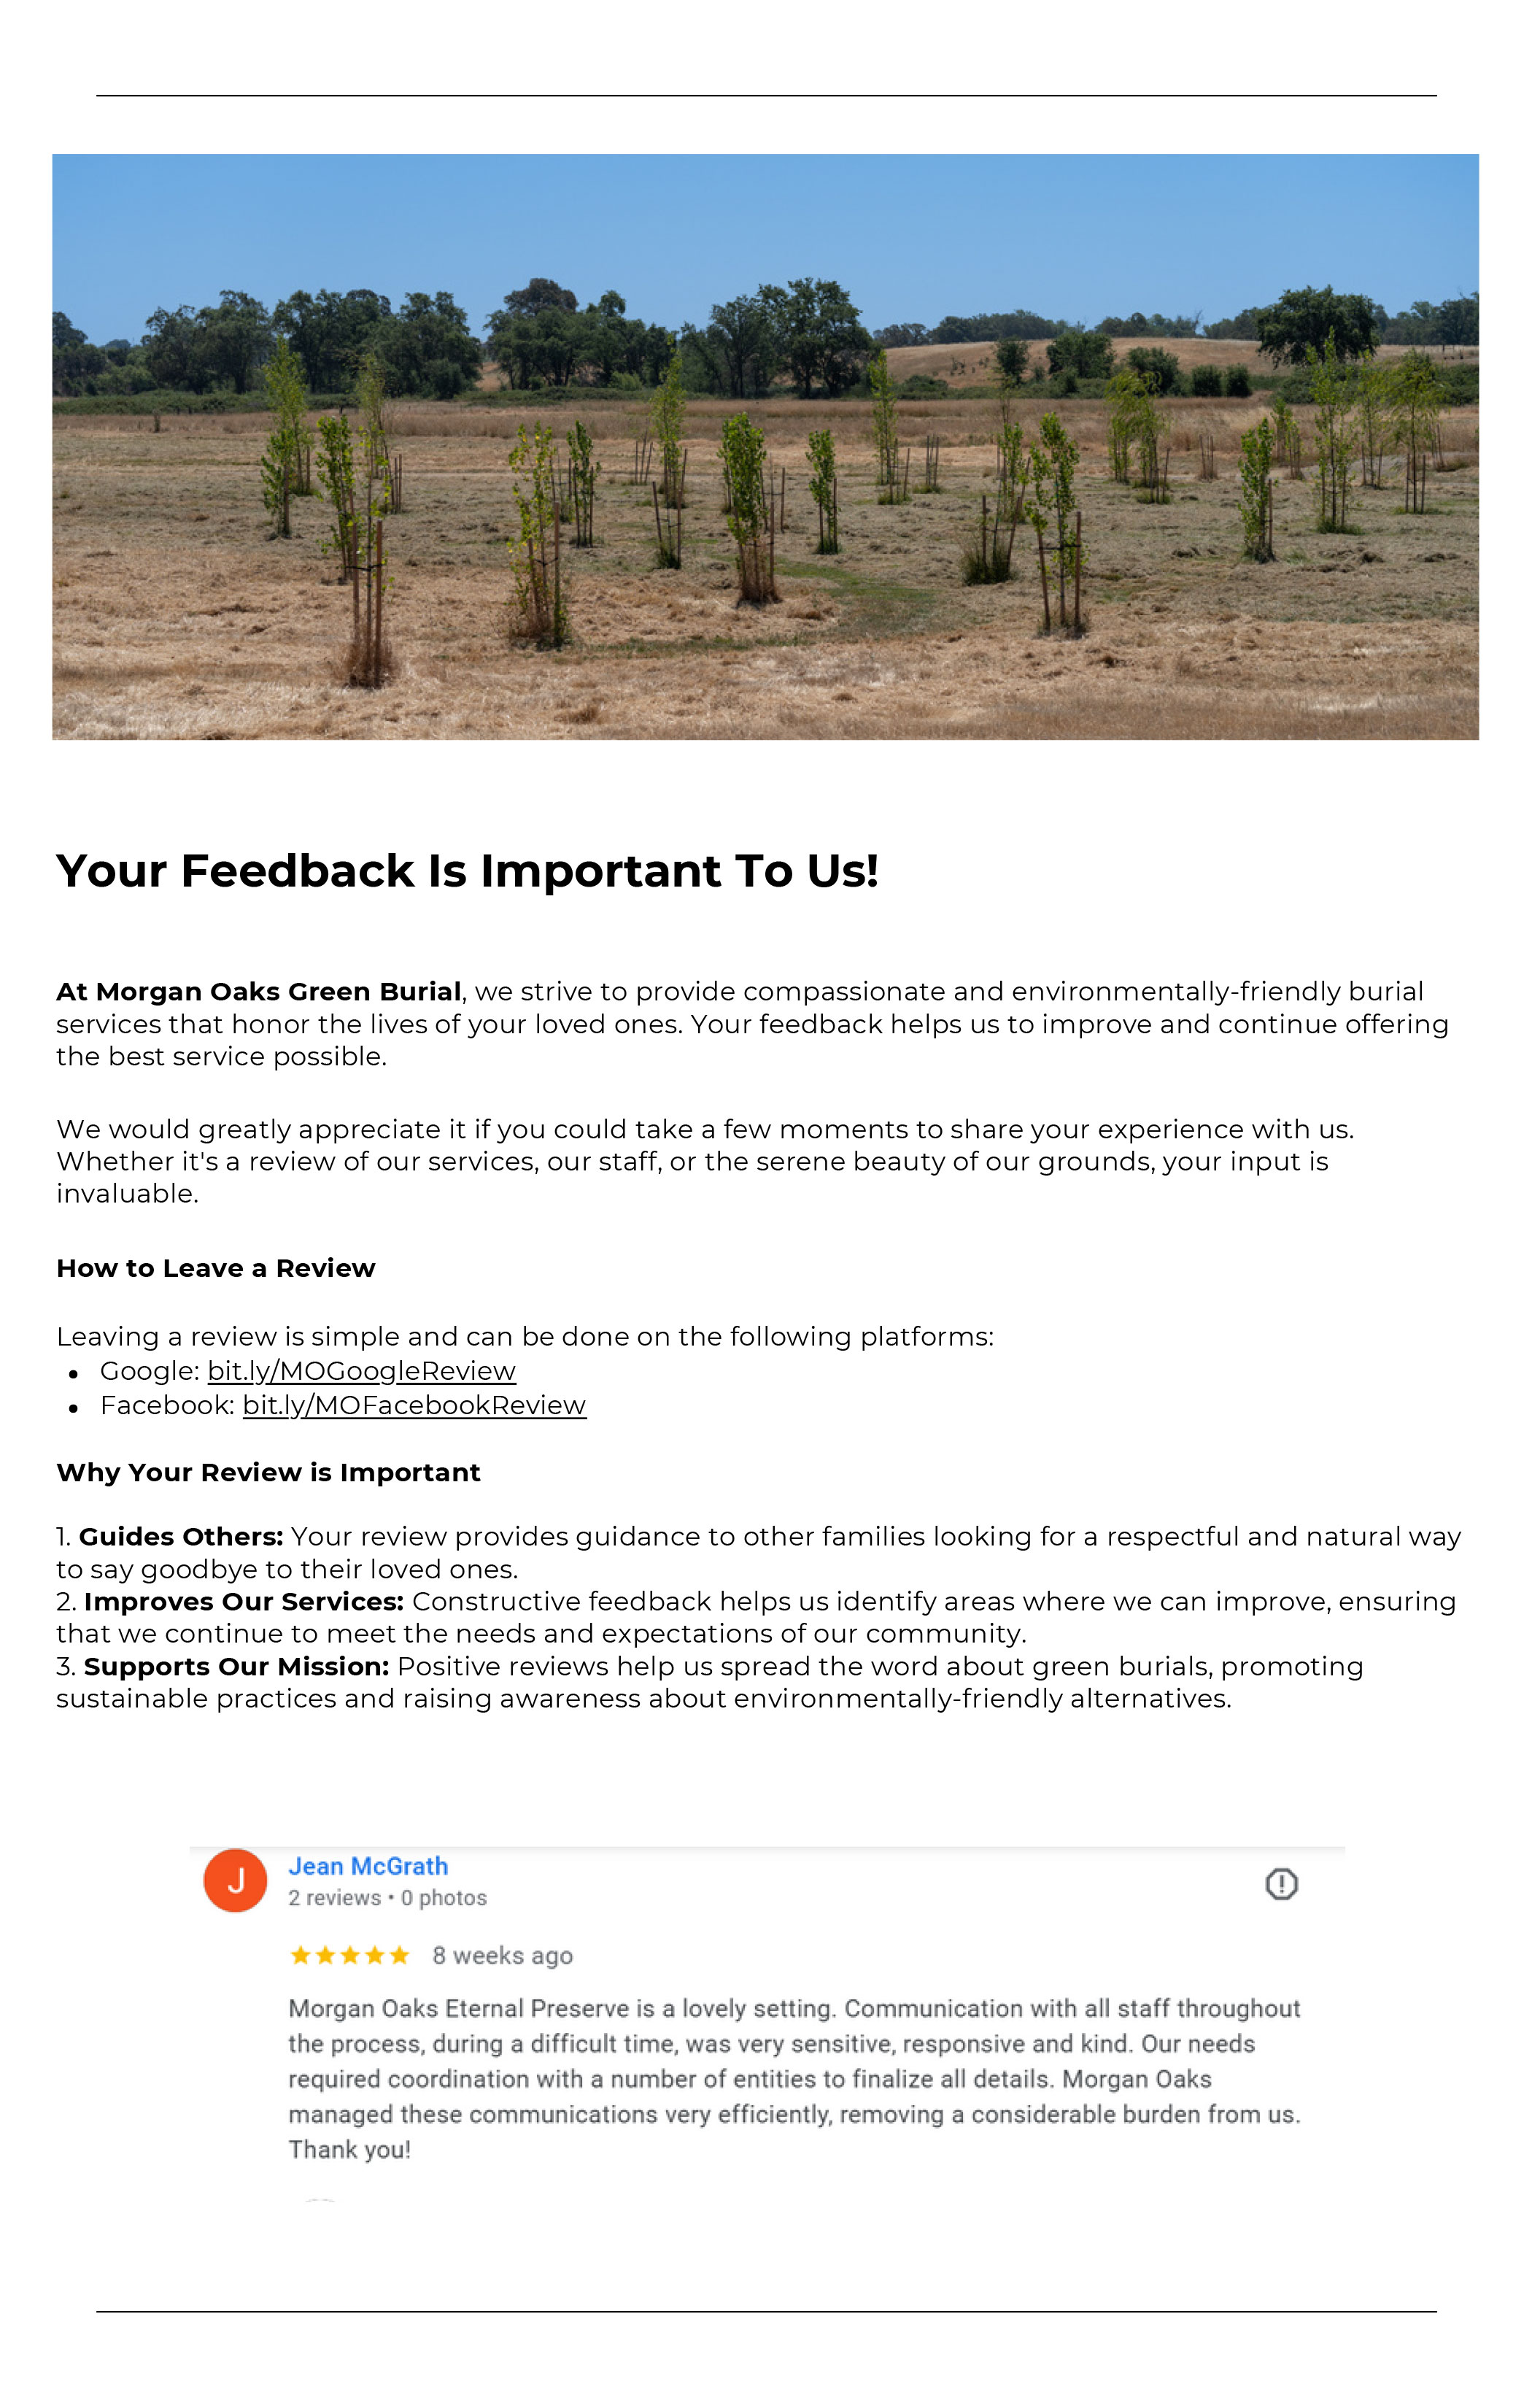This screenshot has height=2408, width=1532.
Task: Click the "Google:" bullet label
Action: point(150,1371)
